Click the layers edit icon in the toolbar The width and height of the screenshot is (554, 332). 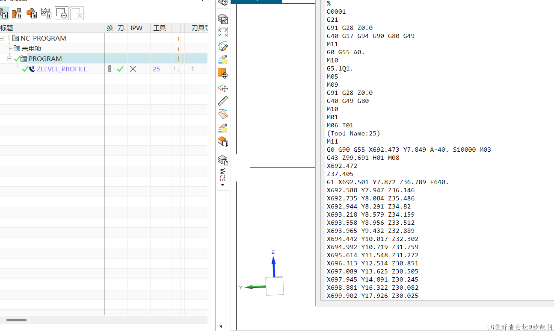(x=223, y=19)
